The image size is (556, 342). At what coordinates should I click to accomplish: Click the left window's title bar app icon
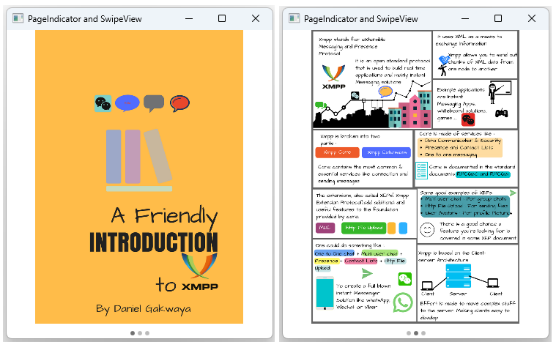(x=18, y=18)
